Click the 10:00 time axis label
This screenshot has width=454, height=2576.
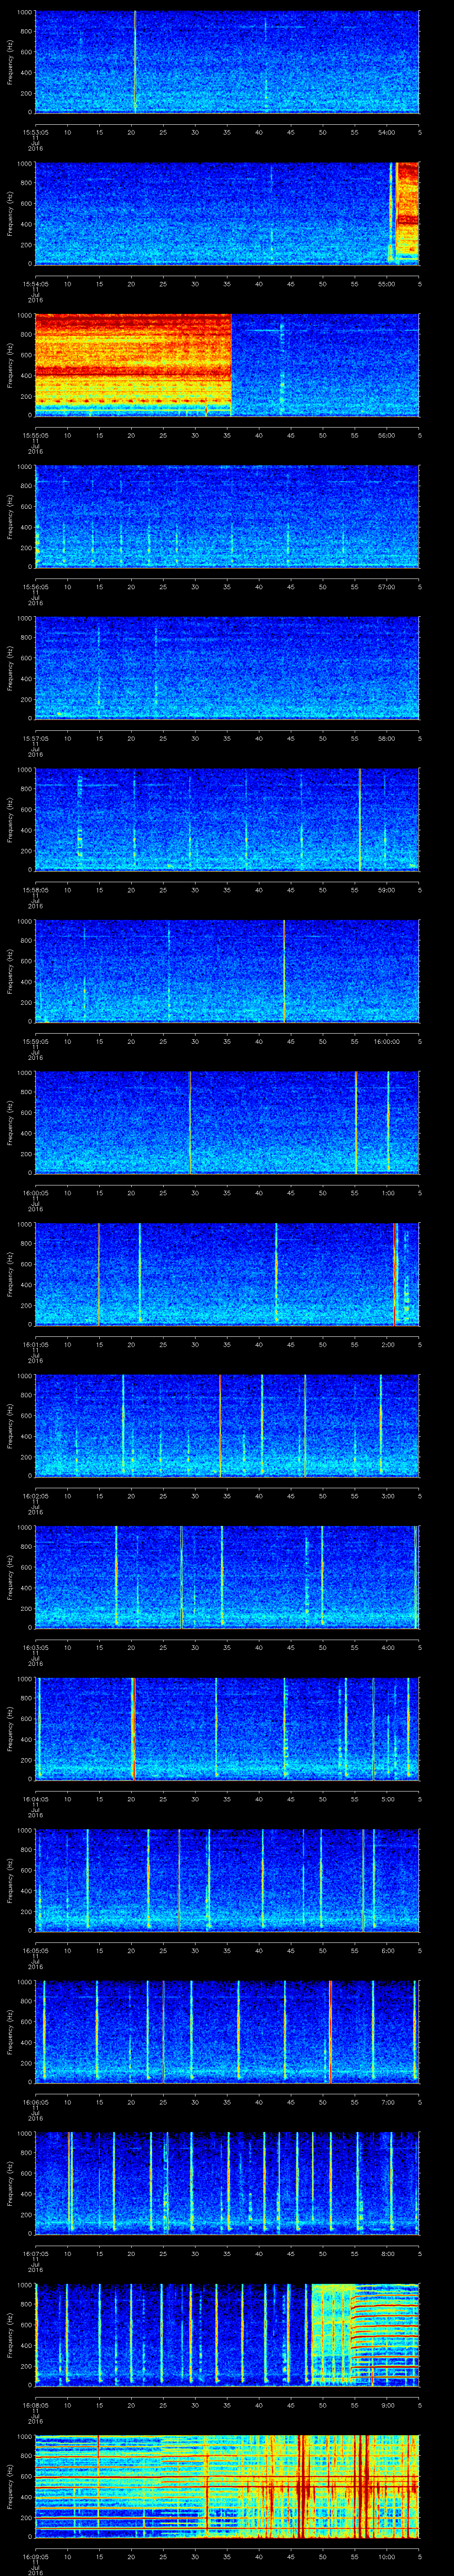click(x=387, y=2556)
